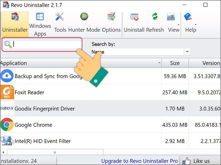
Task: Select Google Chrome in the list
Action: click(33, 125)
